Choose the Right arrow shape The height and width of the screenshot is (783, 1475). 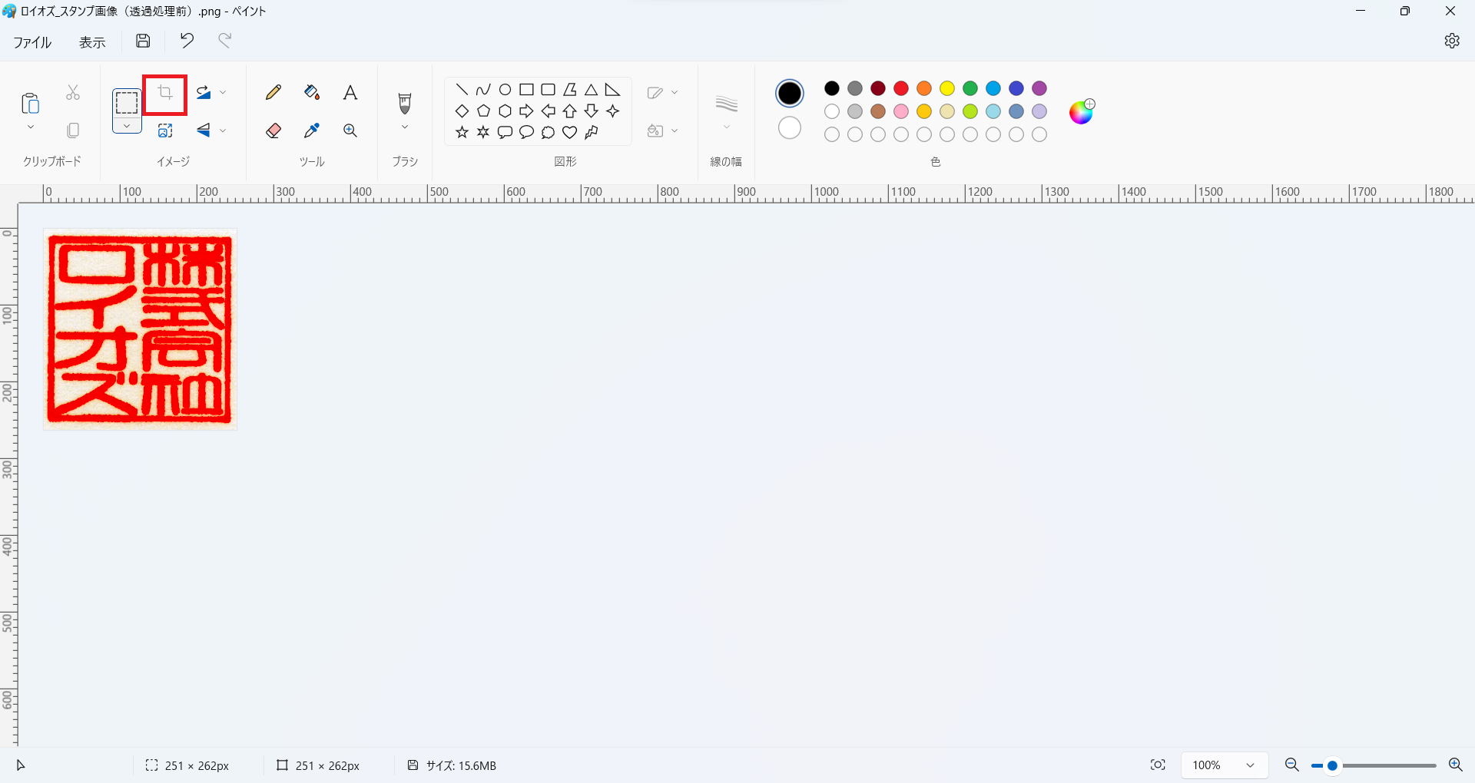526,111
